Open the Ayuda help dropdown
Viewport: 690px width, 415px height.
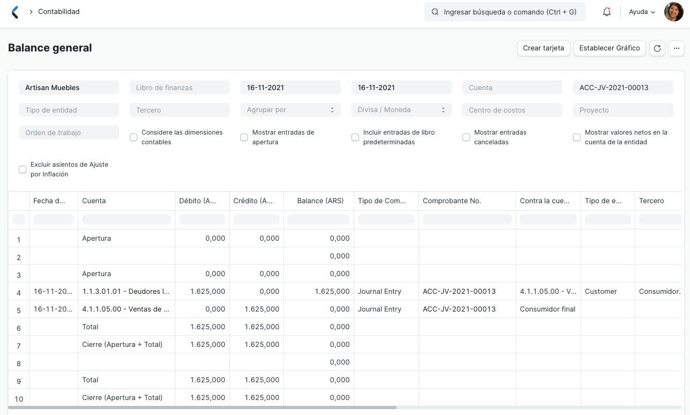pos(642,12)
